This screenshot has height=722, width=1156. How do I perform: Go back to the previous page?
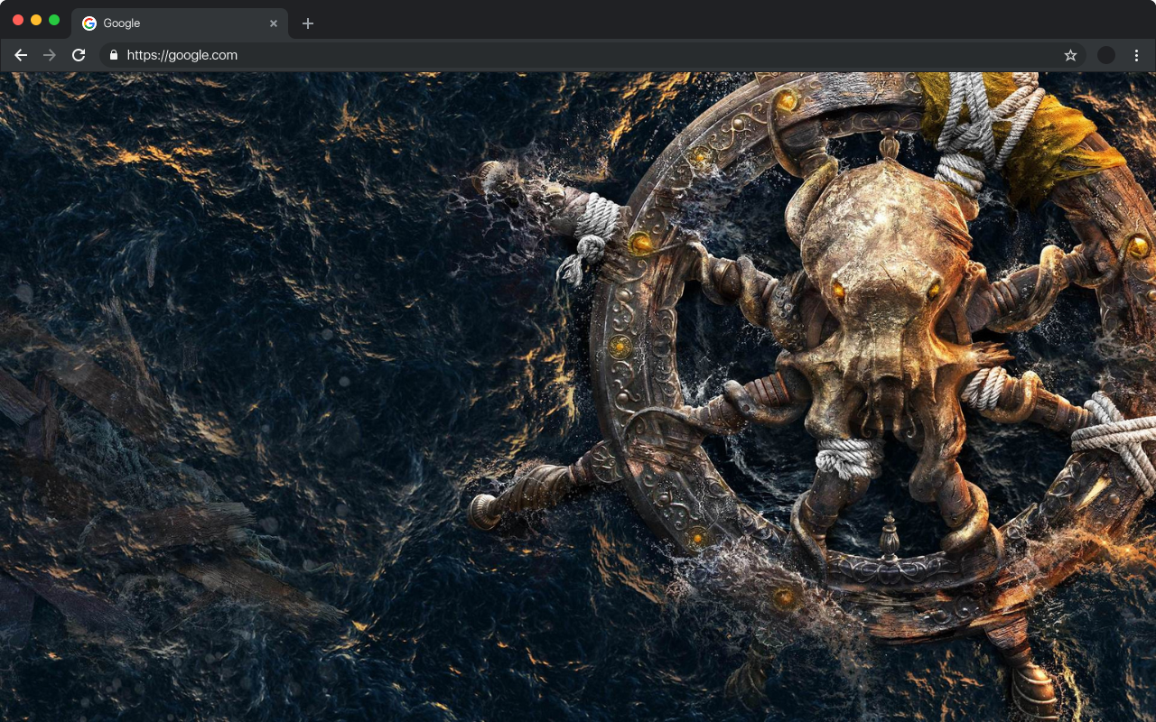point(21,55)
